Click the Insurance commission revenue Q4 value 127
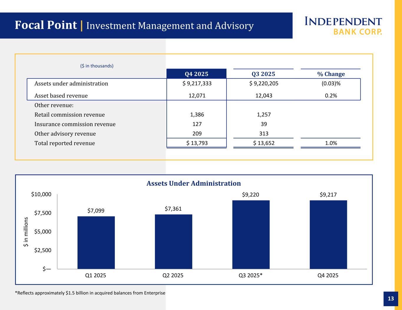The image size is (402, 310). [x=197, y=124]
